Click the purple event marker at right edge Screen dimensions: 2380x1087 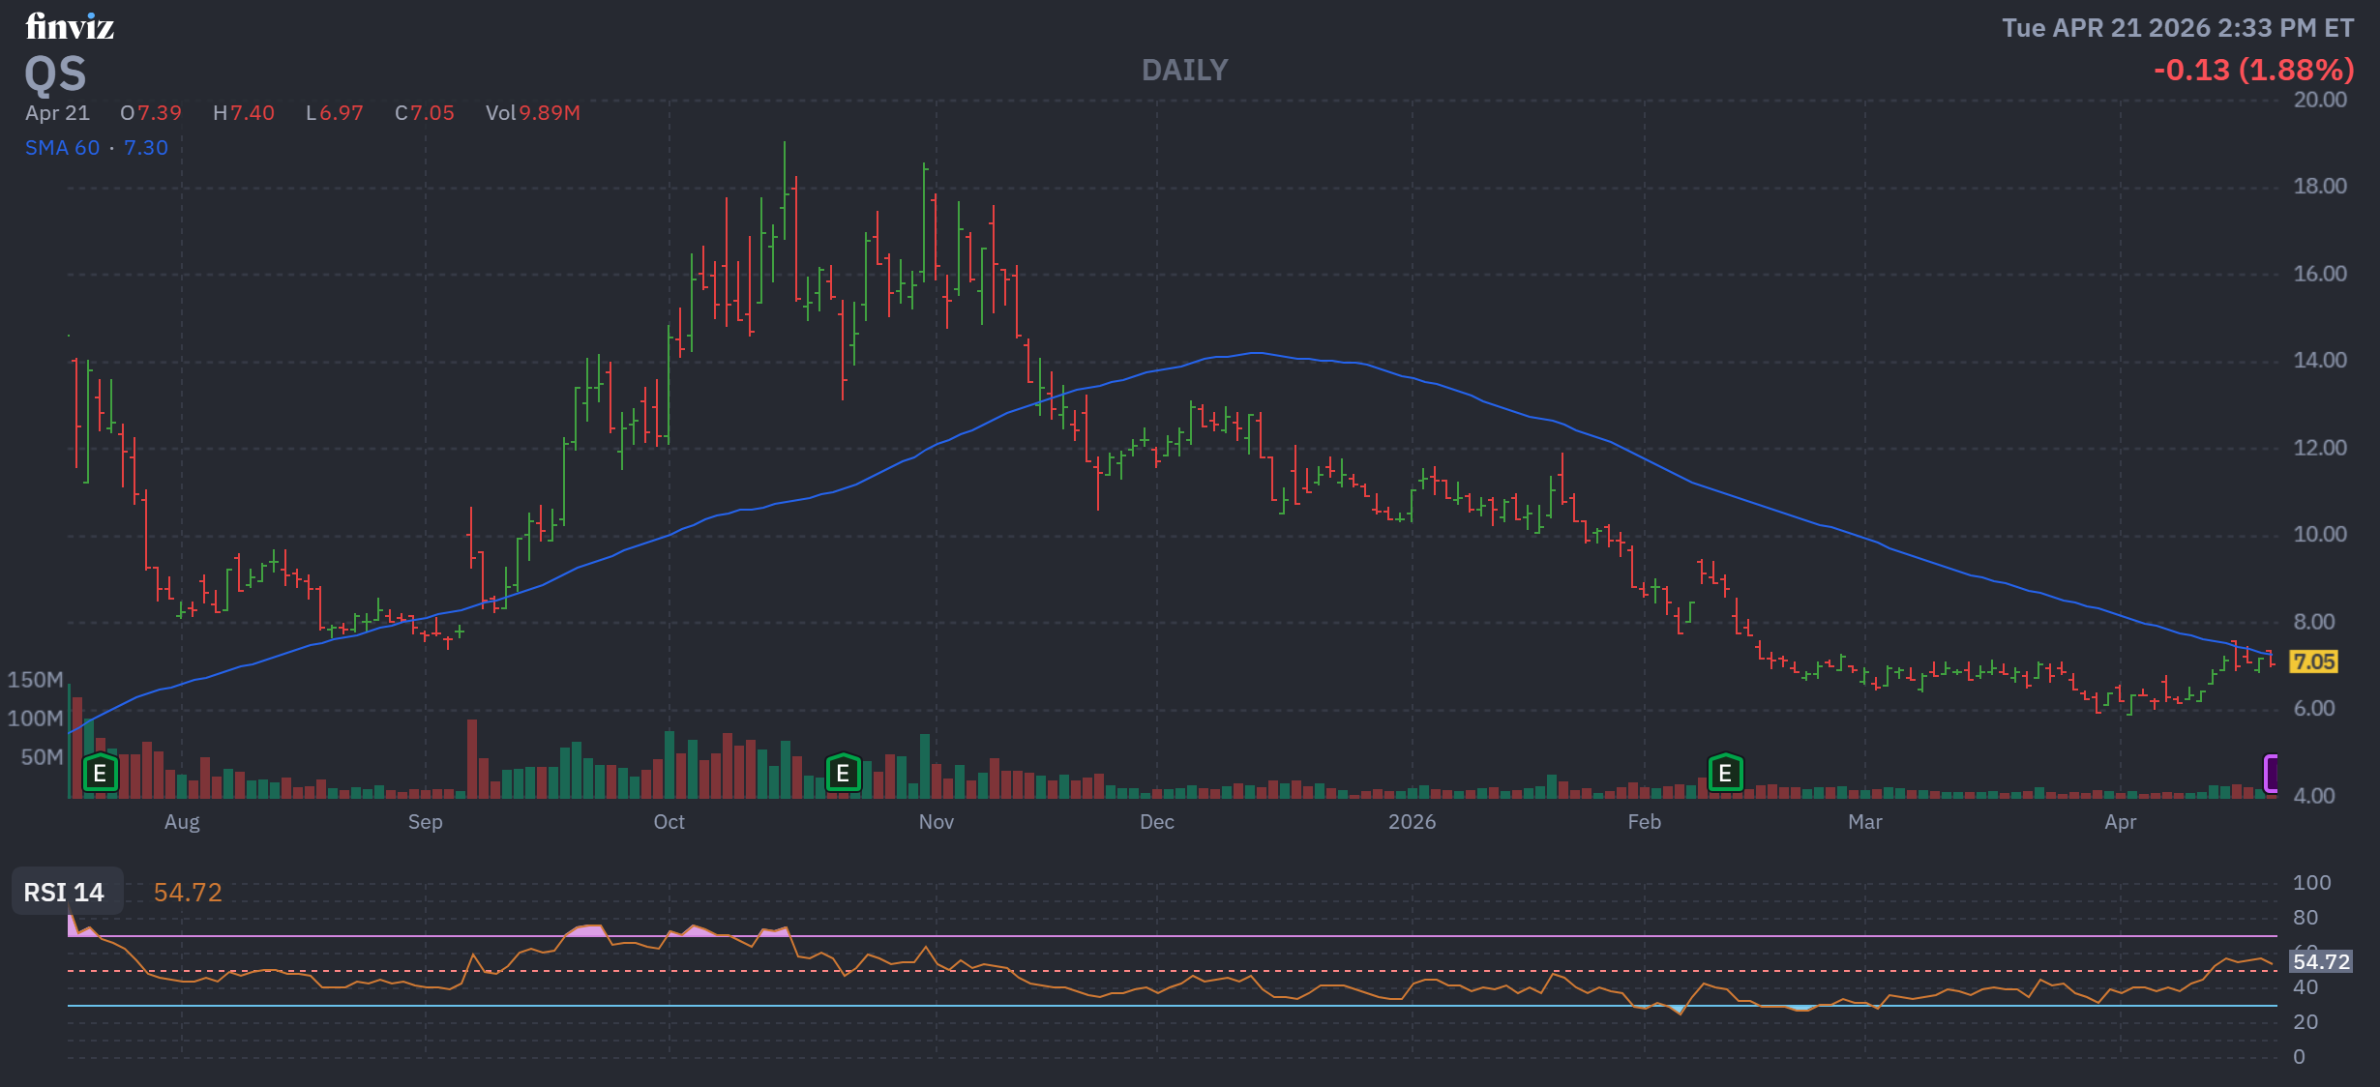(2271, 774)
